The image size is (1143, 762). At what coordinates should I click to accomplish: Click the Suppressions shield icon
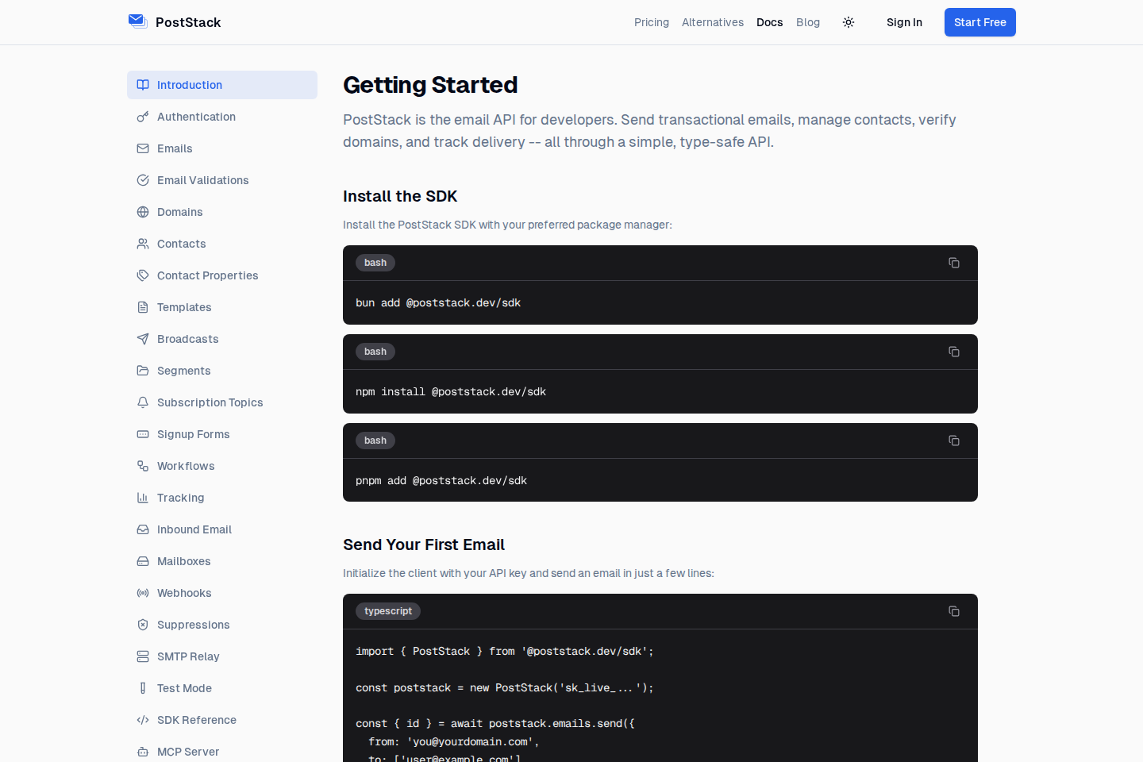point(143,625)
